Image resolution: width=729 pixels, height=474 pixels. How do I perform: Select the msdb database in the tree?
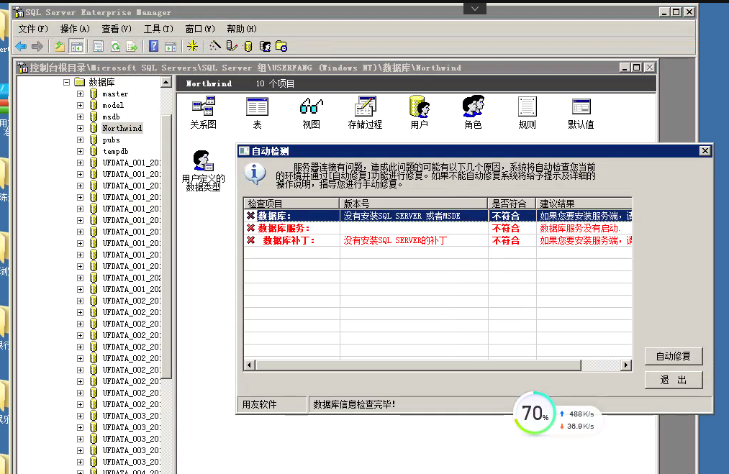coord(111,117)
